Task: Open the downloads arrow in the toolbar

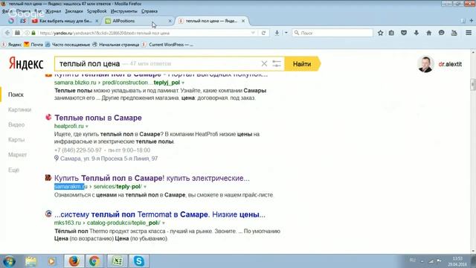Action: click(x=277, y=33)
